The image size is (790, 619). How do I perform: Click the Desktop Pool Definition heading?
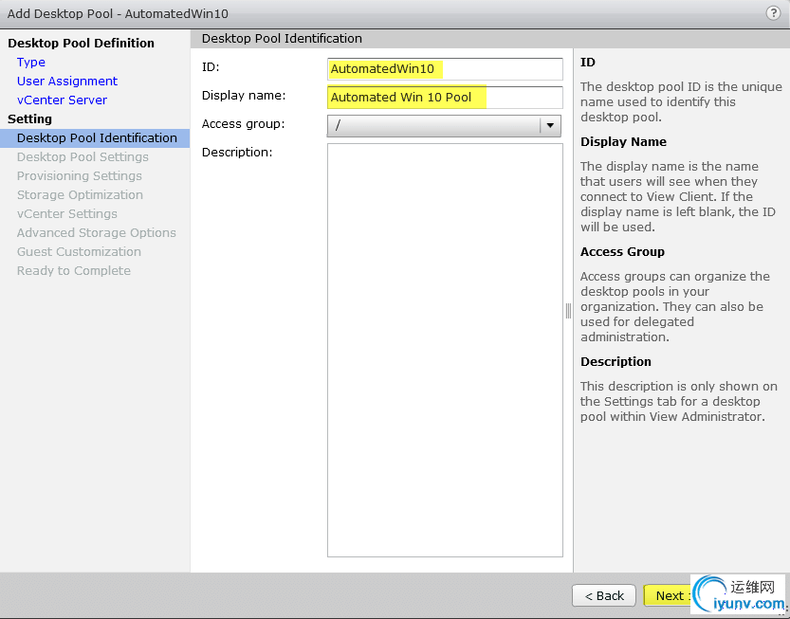pyautogui.click(x=82, y=44)
